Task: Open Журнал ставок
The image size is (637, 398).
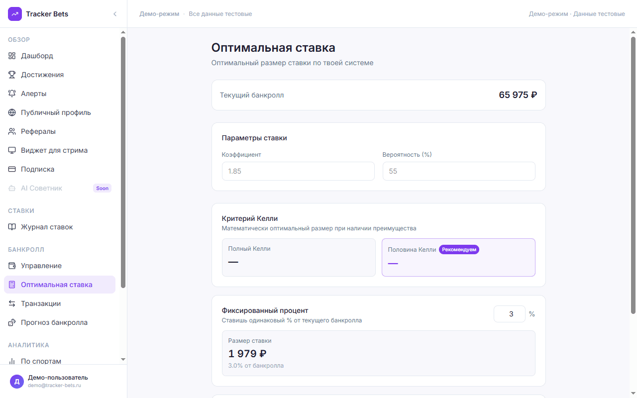Action: (60, 227)
